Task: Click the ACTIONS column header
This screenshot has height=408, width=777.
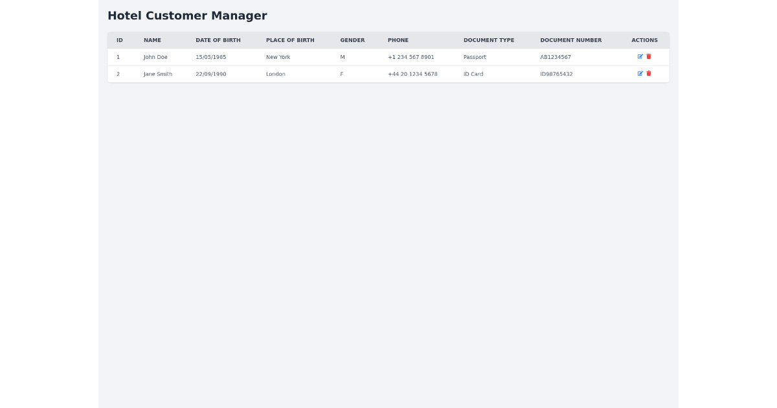Action: pyautogui.click(x=644, y=40)
